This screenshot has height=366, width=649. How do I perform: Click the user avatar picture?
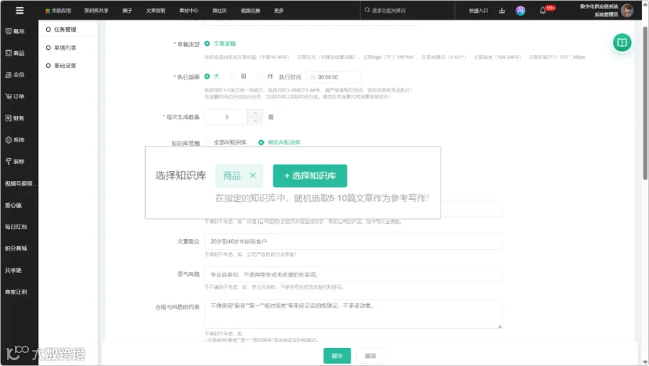click(627, 10)
